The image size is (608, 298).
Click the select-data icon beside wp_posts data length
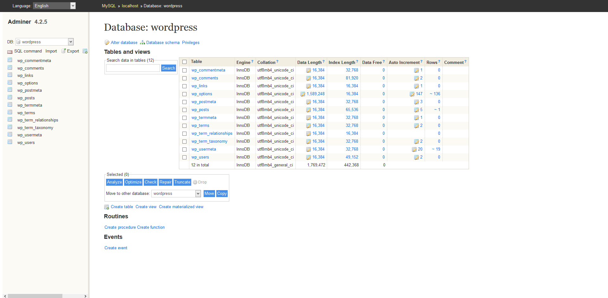coord(308,110)
